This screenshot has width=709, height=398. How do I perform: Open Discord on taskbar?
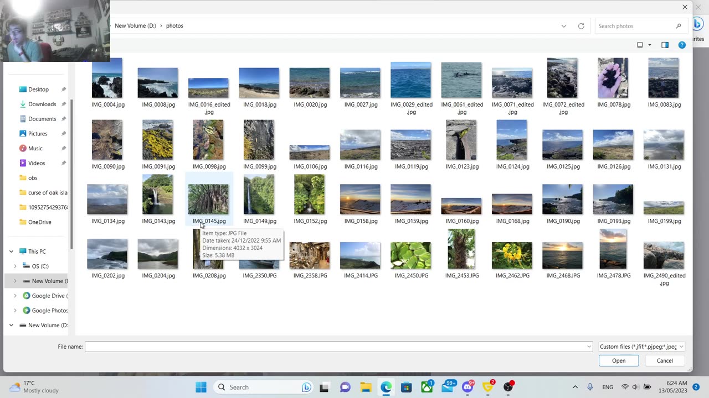tap(468, 387)
